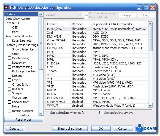
Task: Click the sidebar scroll-up arrow
Action: (40, 14)
